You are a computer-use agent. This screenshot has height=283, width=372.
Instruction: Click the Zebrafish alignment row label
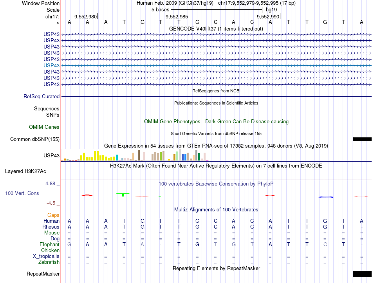49,262
